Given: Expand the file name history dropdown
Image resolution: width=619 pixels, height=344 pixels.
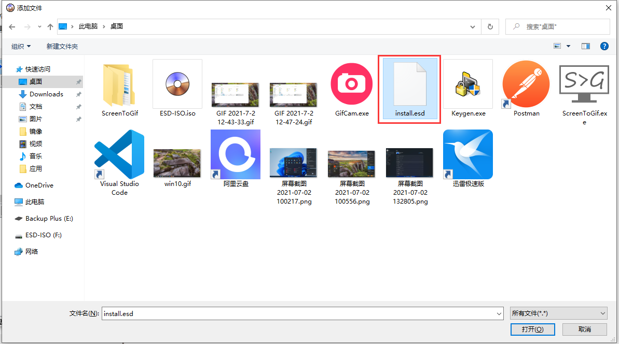Looking at the screenshot, I should click(499, 313).
